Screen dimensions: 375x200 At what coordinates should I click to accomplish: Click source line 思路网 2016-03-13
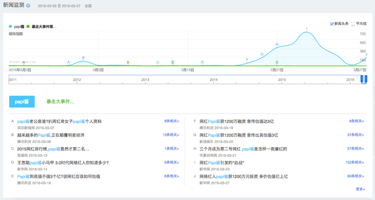pos(32,155)
